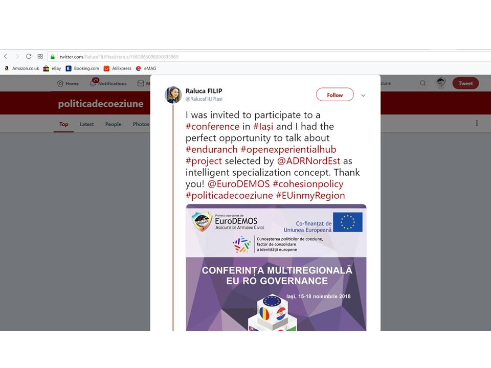The image size is (491, 368).
Task: Open the @ADRNordEst mention link
Action: [x=308, y=161]
